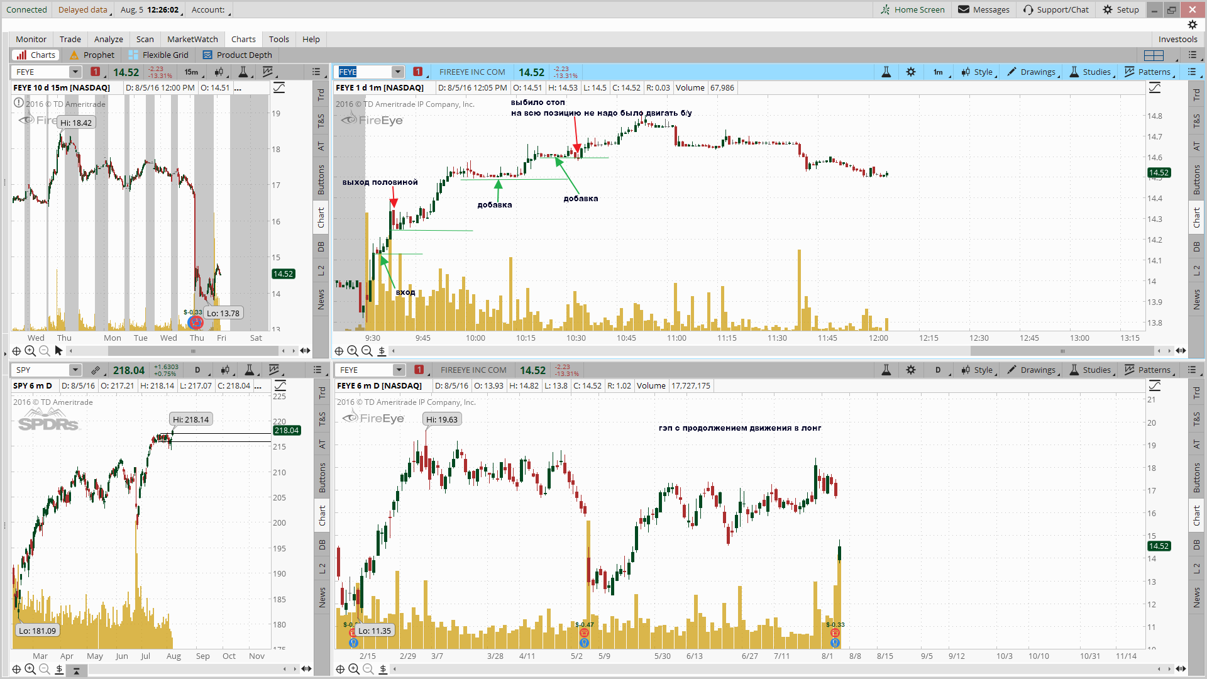The width and height of the screenshot is (1207, 679).
Task: Toggle the AT side panel in FEYE 15m chart
Action: pos(321,146)
